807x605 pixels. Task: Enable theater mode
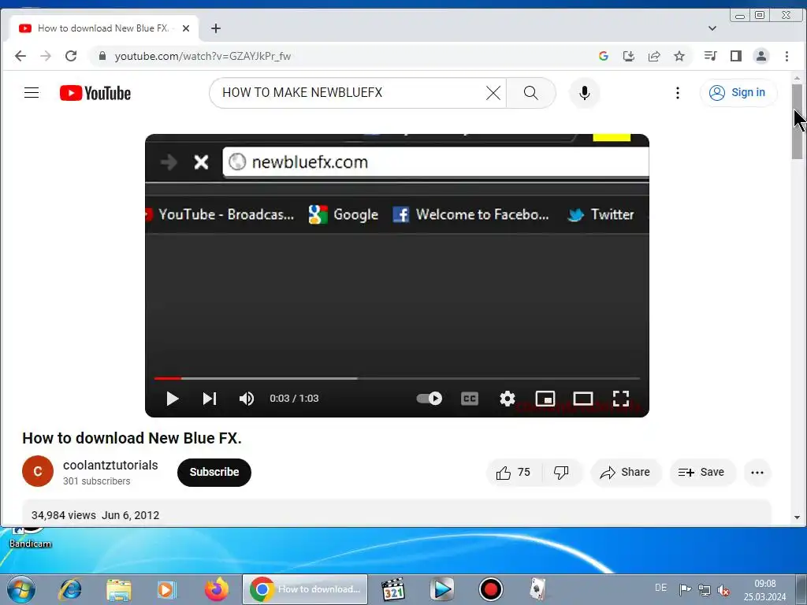coord(583,399)
